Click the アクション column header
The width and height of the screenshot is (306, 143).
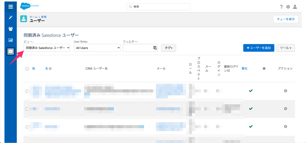285,69
